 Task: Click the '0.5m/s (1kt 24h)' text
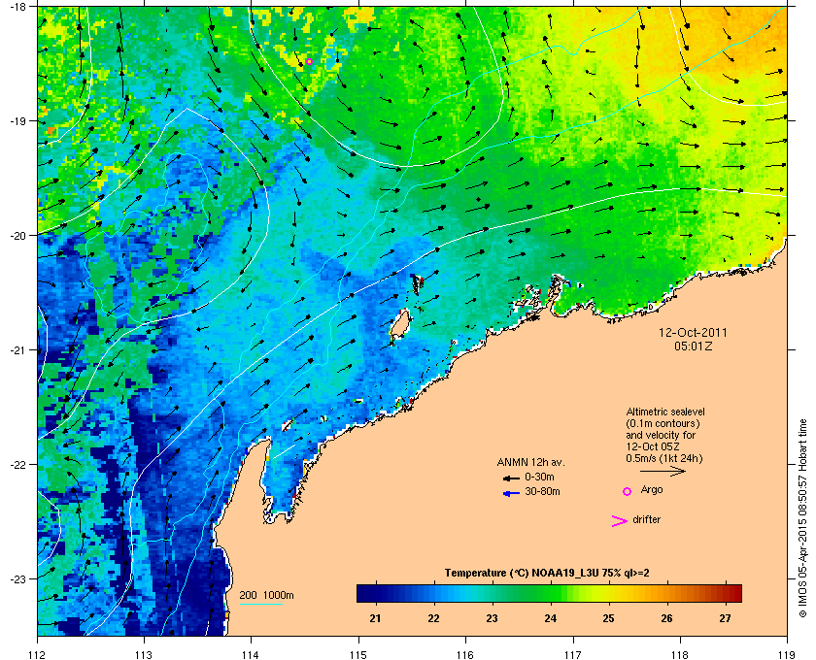coord(664,459)
